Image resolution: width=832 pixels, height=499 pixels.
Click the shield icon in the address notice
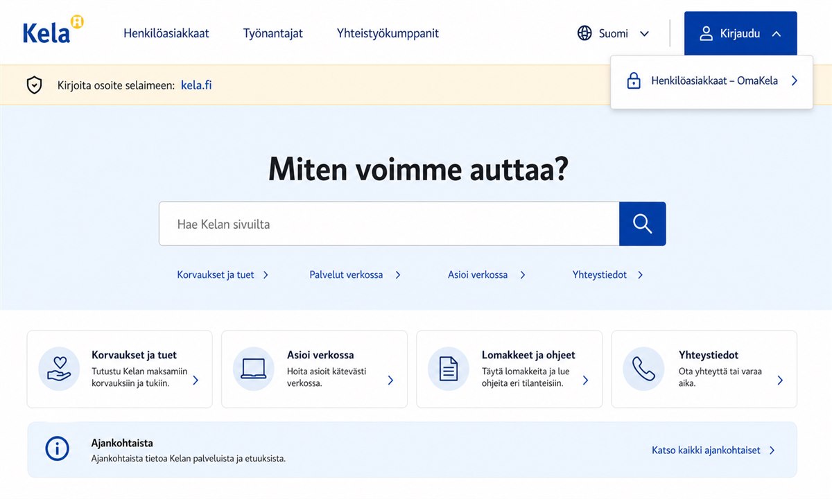pyautogui.click(x=34, y=86)
